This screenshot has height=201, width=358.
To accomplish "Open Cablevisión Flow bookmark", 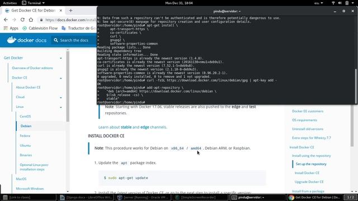I will click(40, 28).
